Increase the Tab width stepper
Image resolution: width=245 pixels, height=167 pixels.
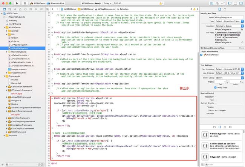click(x=227, y=81)
